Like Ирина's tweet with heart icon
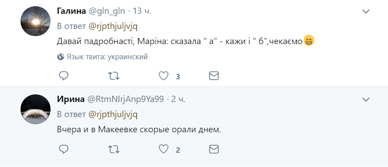388x167 pixels. click(x=164, y=149)
